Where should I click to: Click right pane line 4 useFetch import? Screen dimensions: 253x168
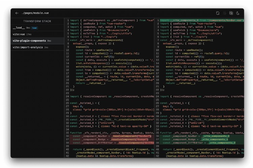[189, 30]
